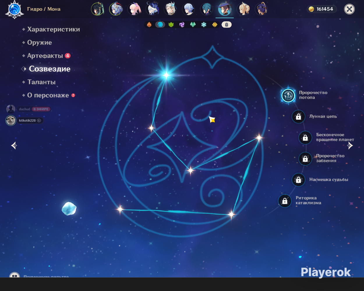Click locked Пророчество забвения constellation
Image resolution: width=364 pixels, height=291 pixels.
pos(305,159)
